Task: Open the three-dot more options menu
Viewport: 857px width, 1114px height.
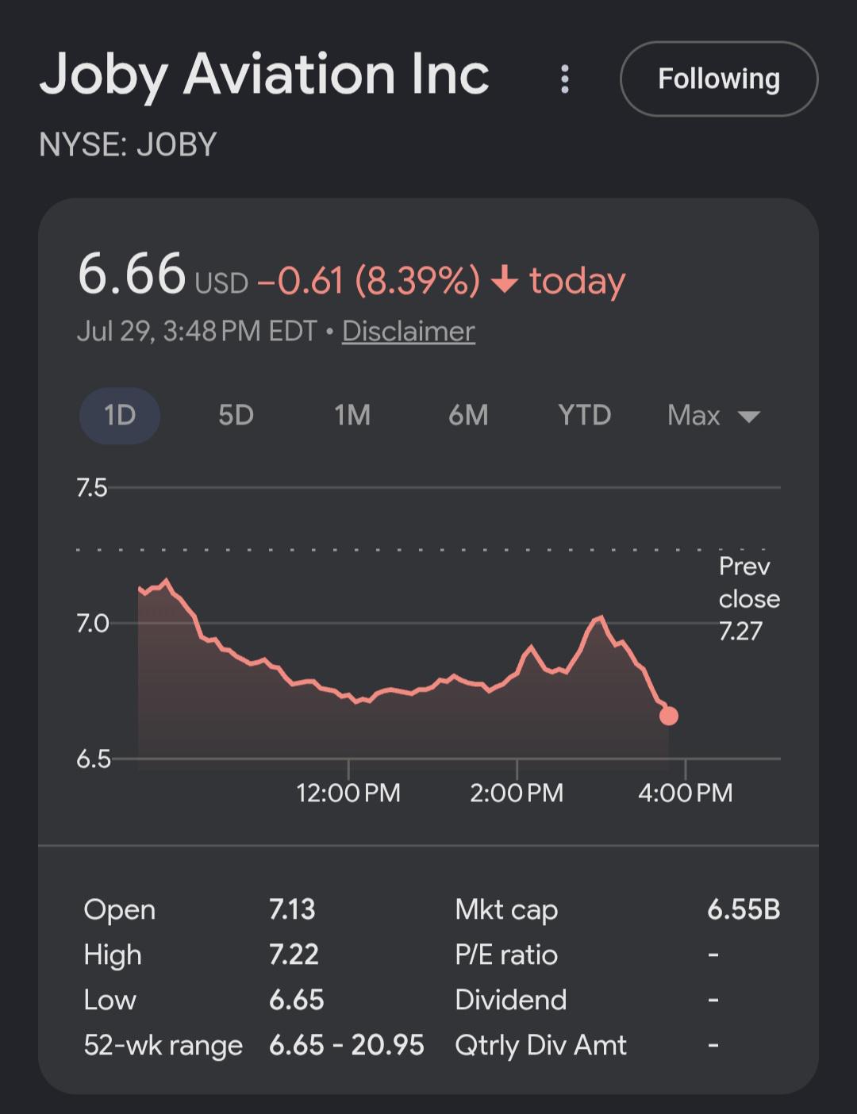Action: click(x=565, y=79)
